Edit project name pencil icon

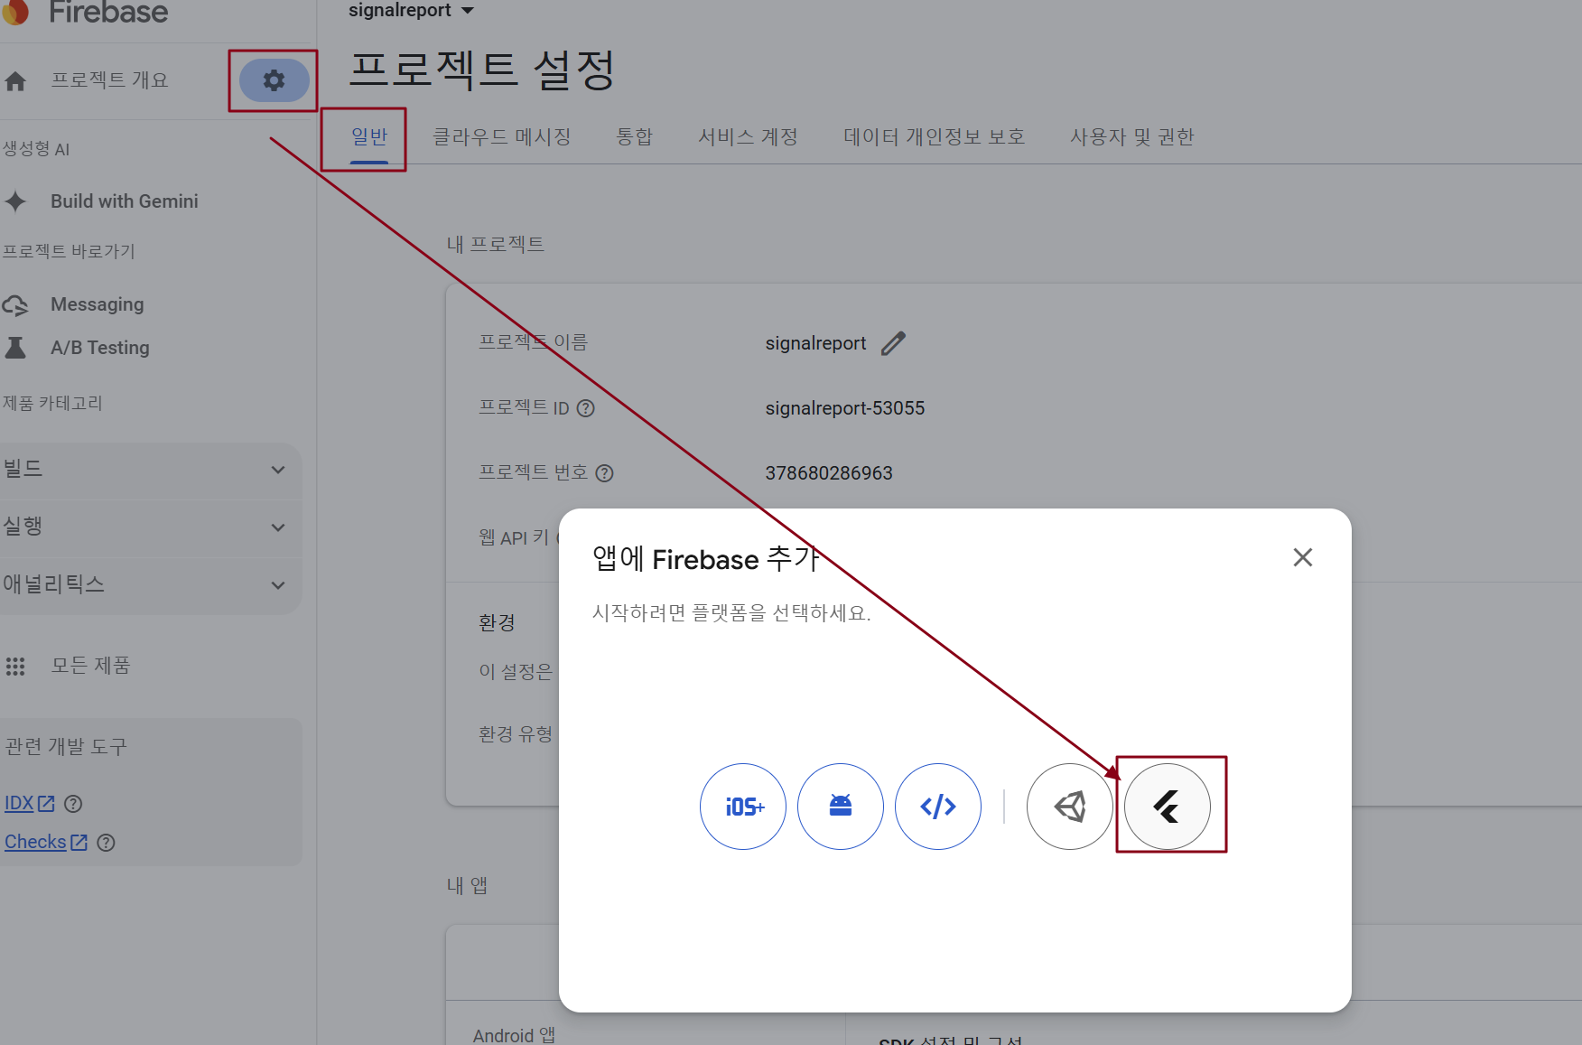pyautogui.click(x=893, y=343)
